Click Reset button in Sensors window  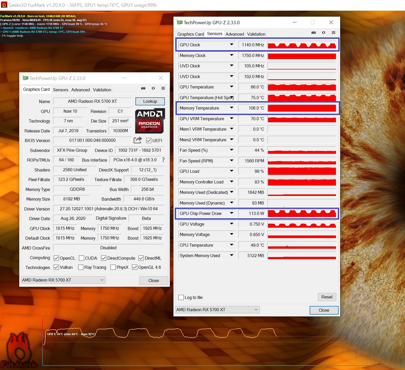(327, 297)
